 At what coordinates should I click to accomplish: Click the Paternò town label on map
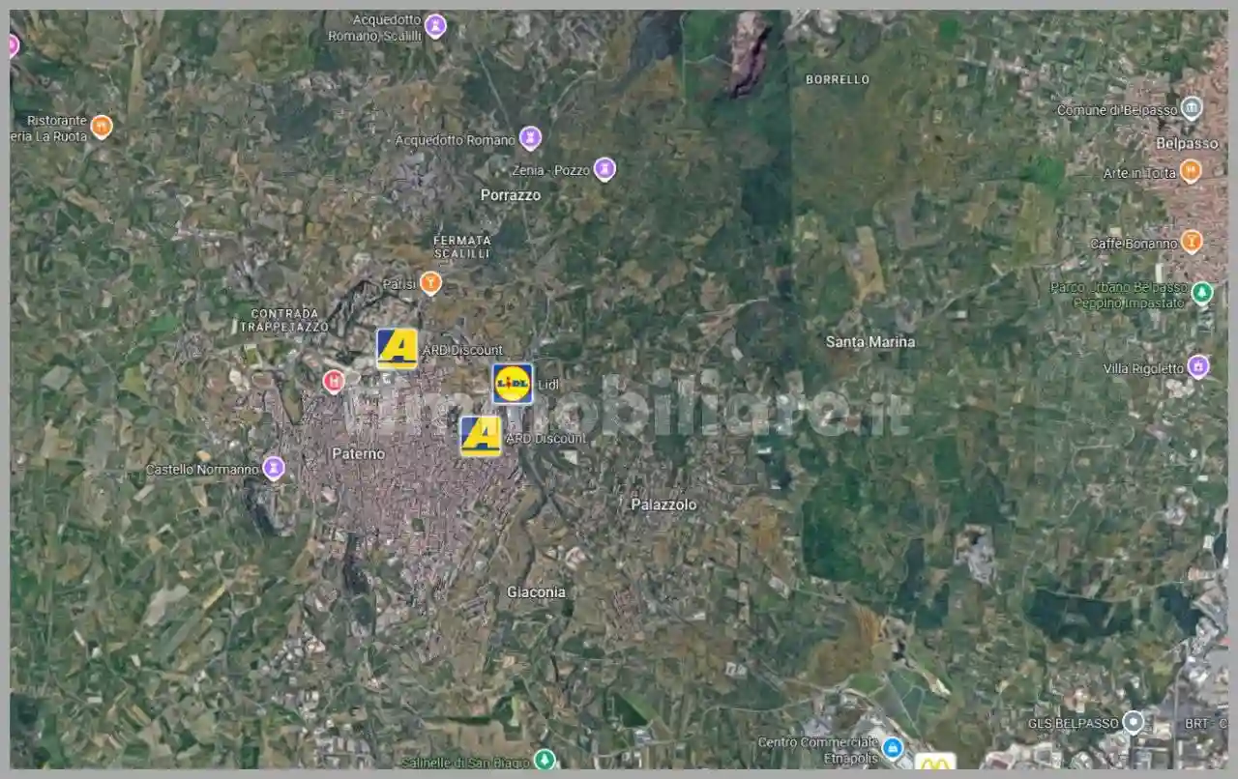click(358, 453)
